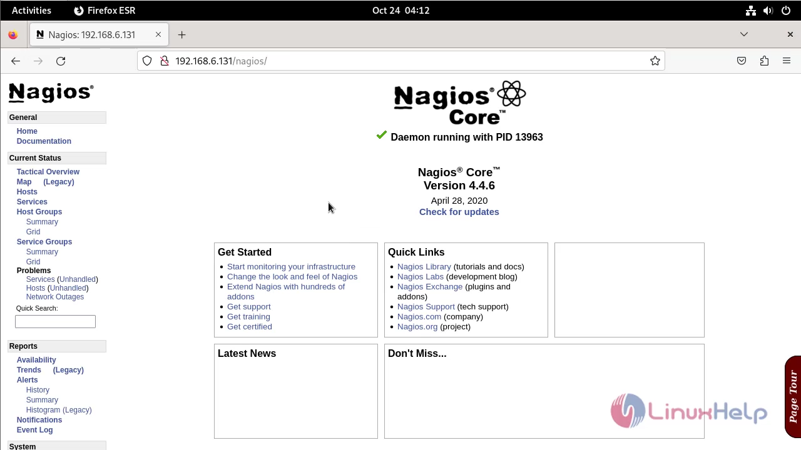Open Network Outages
801x450 pixels.
(55, 297)
